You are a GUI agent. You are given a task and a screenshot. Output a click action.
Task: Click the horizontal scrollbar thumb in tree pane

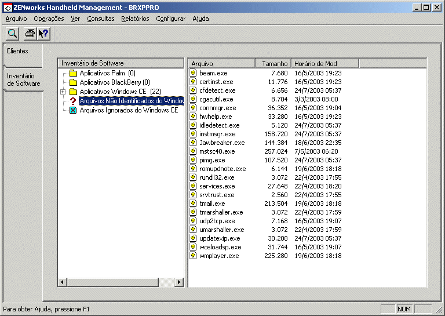(x=112, y=282)
